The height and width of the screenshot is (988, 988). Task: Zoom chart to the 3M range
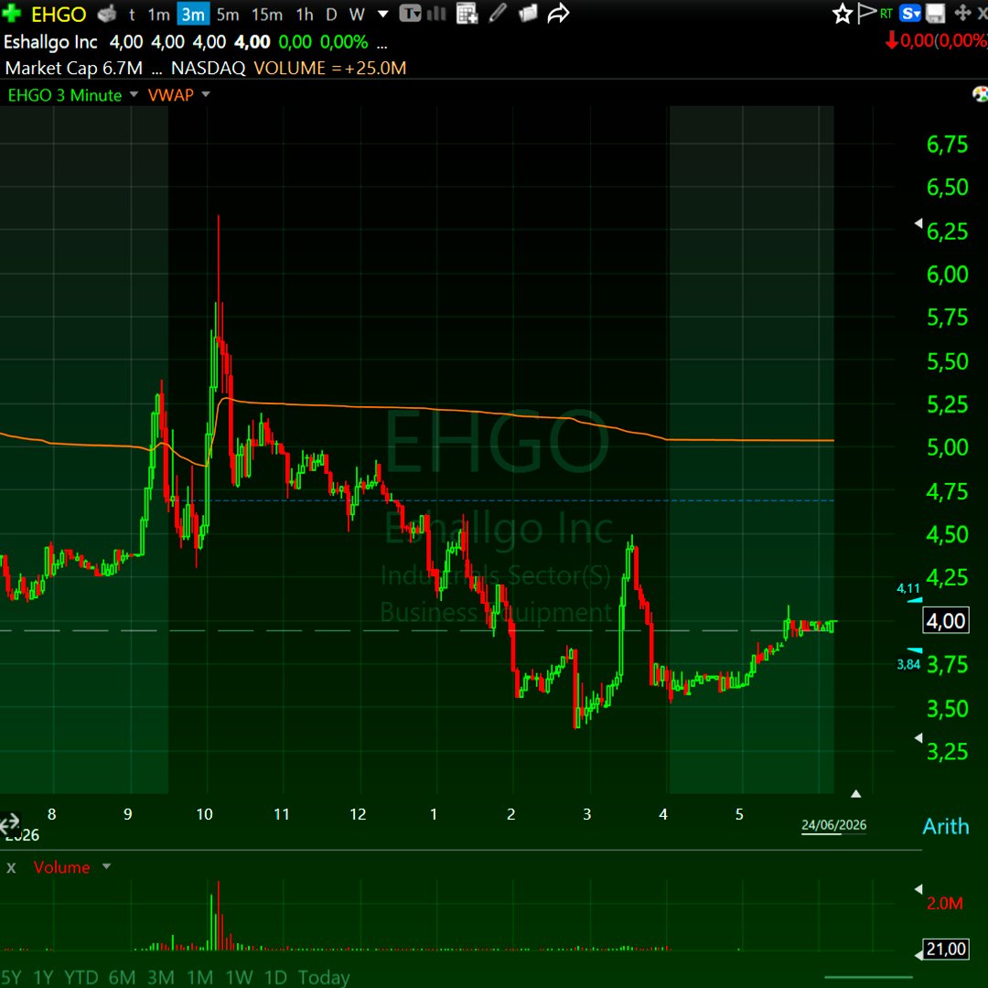tap(161, 977)
